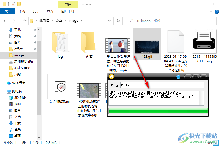Click new folder icon in title bar

click(19, 4)
